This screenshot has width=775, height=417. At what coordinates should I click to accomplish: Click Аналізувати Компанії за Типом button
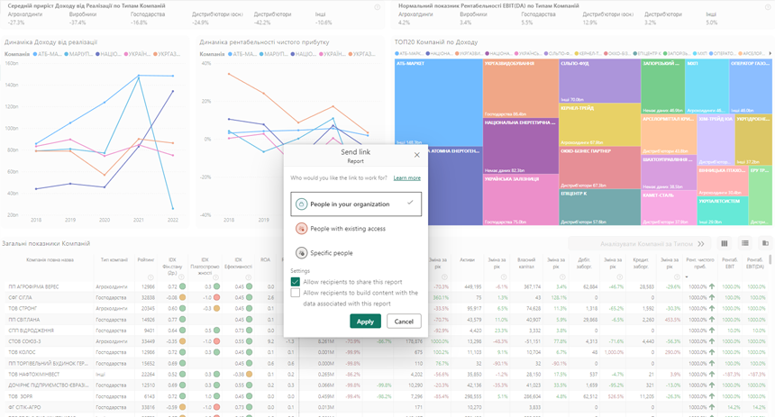(639, 243)
